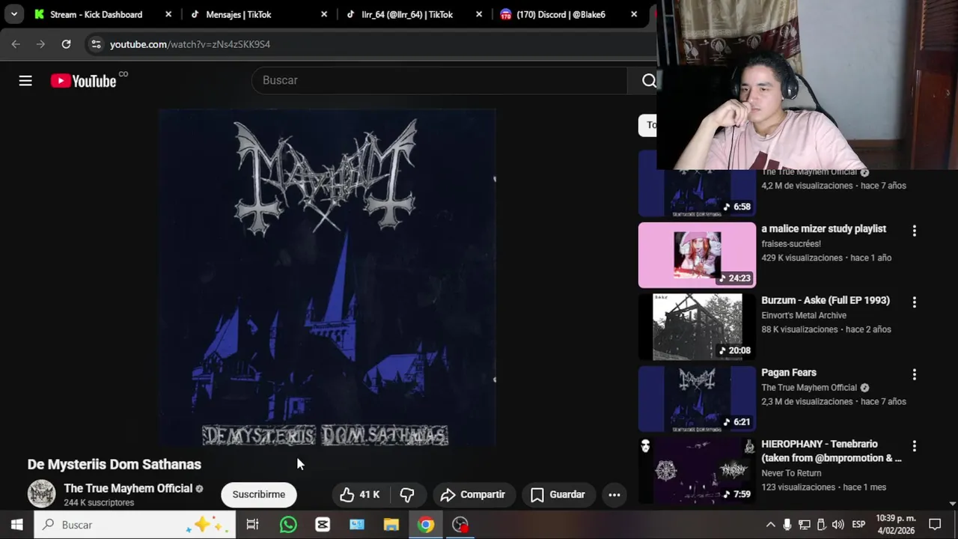Open WhatsApp from taskbar
958x539 pixels.
[288, 525]
